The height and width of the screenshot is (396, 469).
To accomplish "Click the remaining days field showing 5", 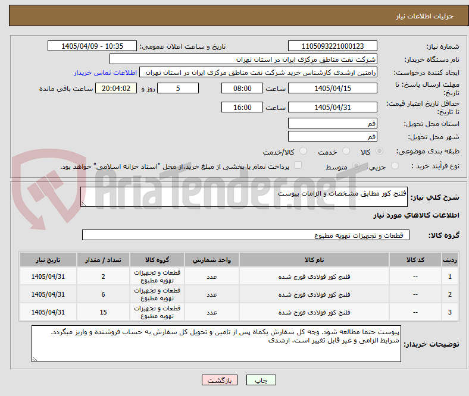I will click(x=178, y=88).
